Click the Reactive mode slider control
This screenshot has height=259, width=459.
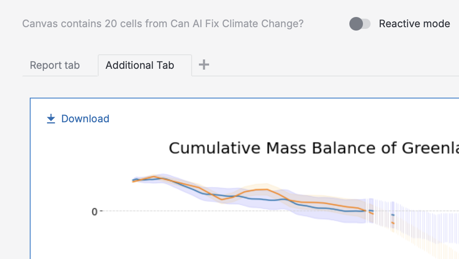360,24
